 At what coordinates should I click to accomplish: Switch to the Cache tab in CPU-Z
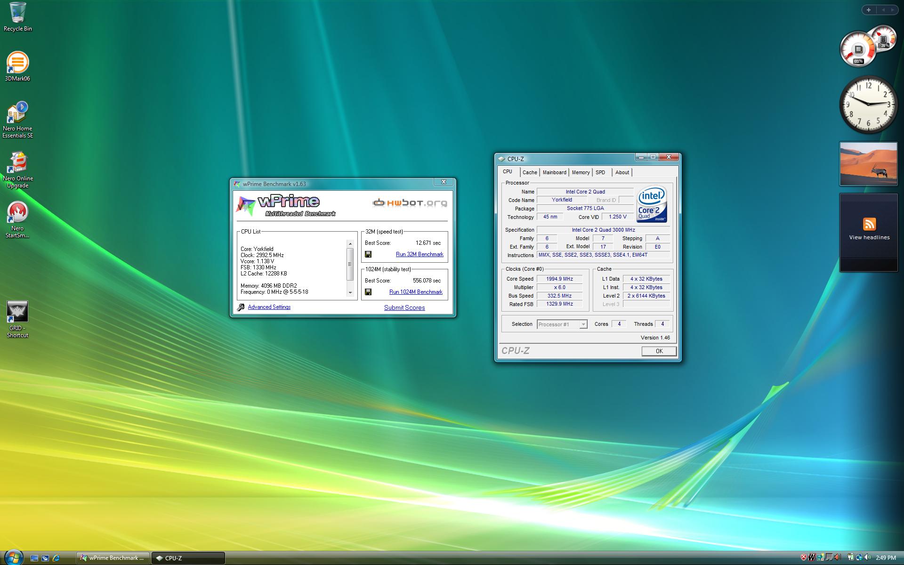point(530,172)
